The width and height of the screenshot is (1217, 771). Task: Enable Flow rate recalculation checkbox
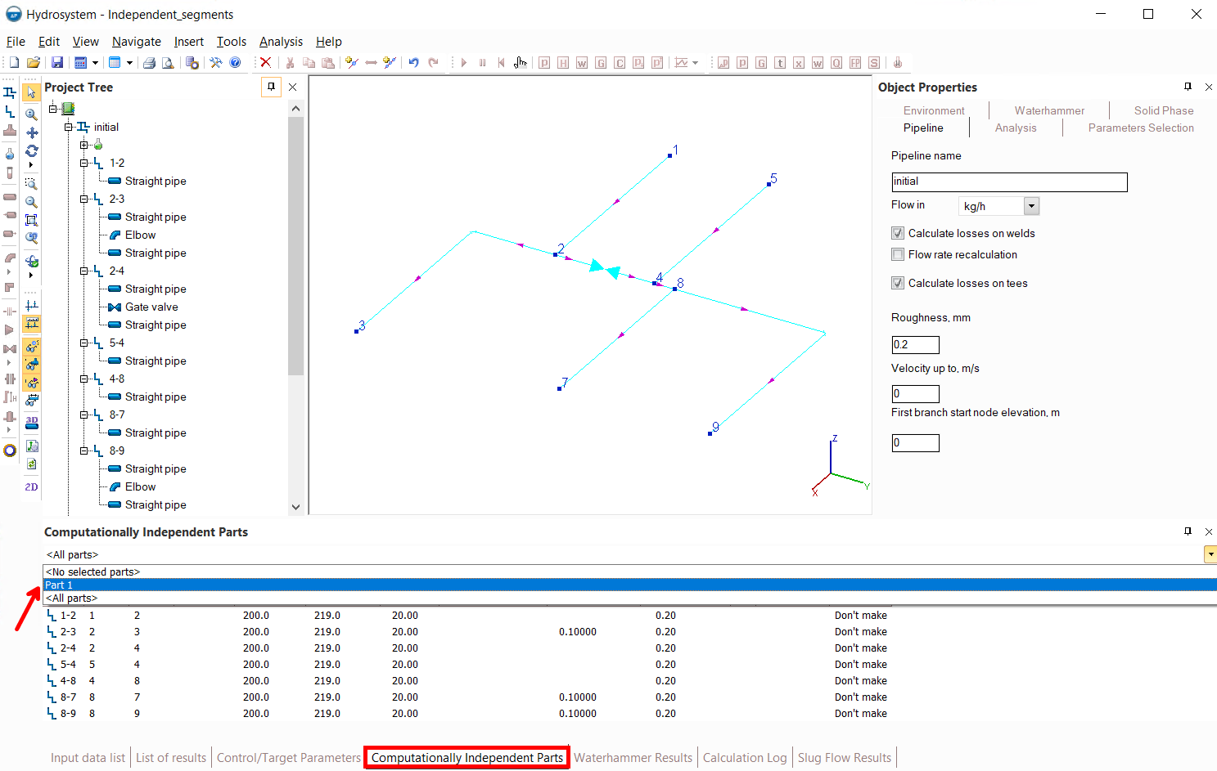pyautogui.click(x=898, y=254)
